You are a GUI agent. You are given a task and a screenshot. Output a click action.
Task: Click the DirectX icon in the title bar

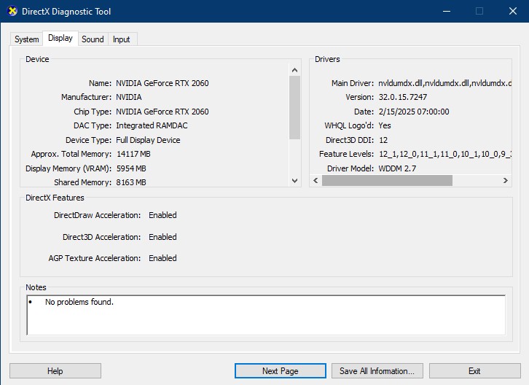(12, 12)
